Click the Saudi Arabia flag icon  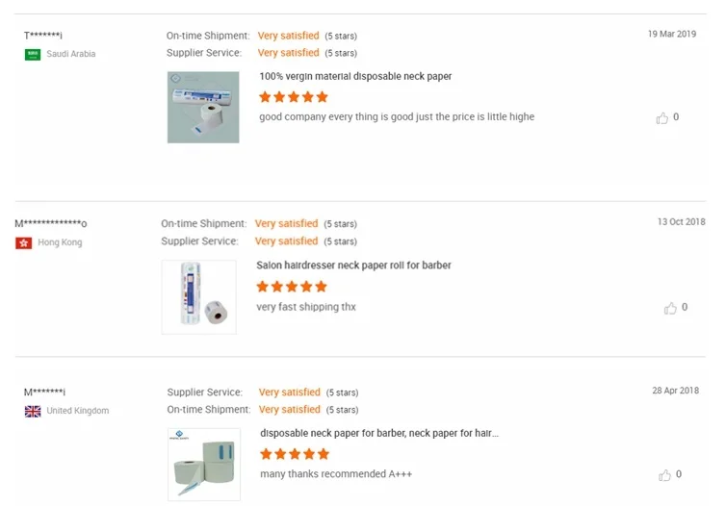tap(33, 55)
